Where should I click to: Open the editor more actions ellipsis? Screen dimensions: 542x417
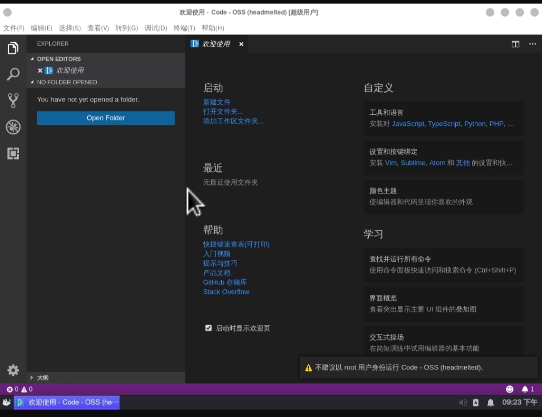(x=532, y=44)
